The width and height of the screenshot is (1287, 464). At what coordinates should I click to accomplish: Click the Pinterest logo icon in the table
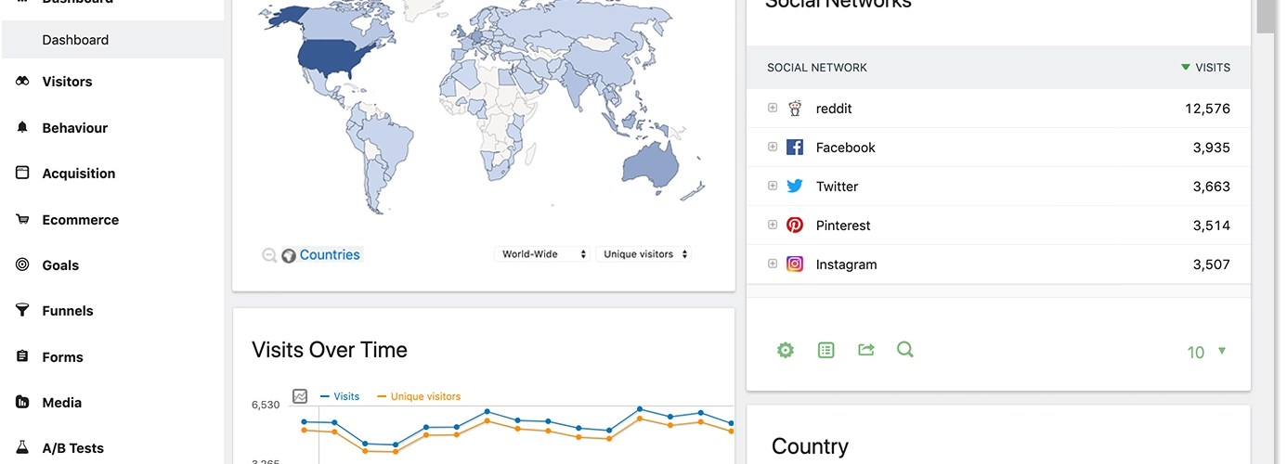[795, 226]
